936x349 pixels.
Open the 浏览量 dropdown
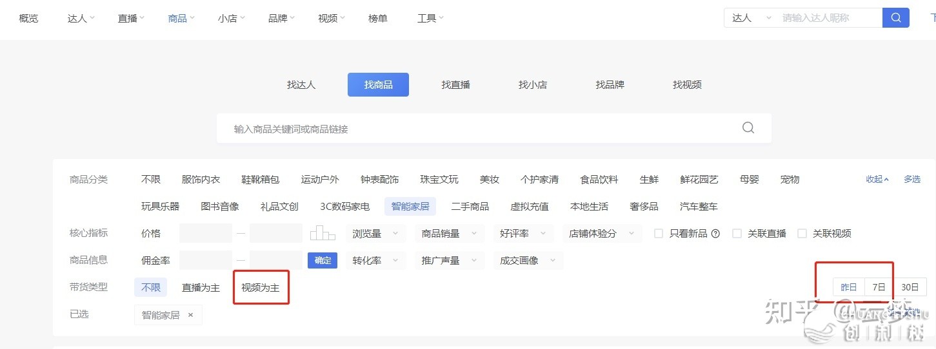tap(375, 234)
